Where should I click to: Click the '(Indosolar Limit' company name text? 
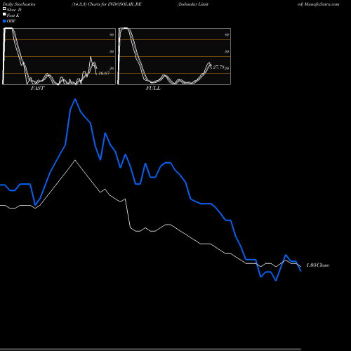click(x=193, y=4)
